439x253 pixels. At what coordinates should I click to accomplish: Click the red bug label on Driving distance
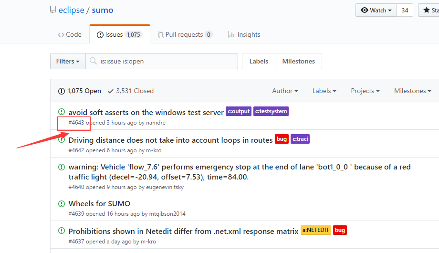tap(282, 139)
